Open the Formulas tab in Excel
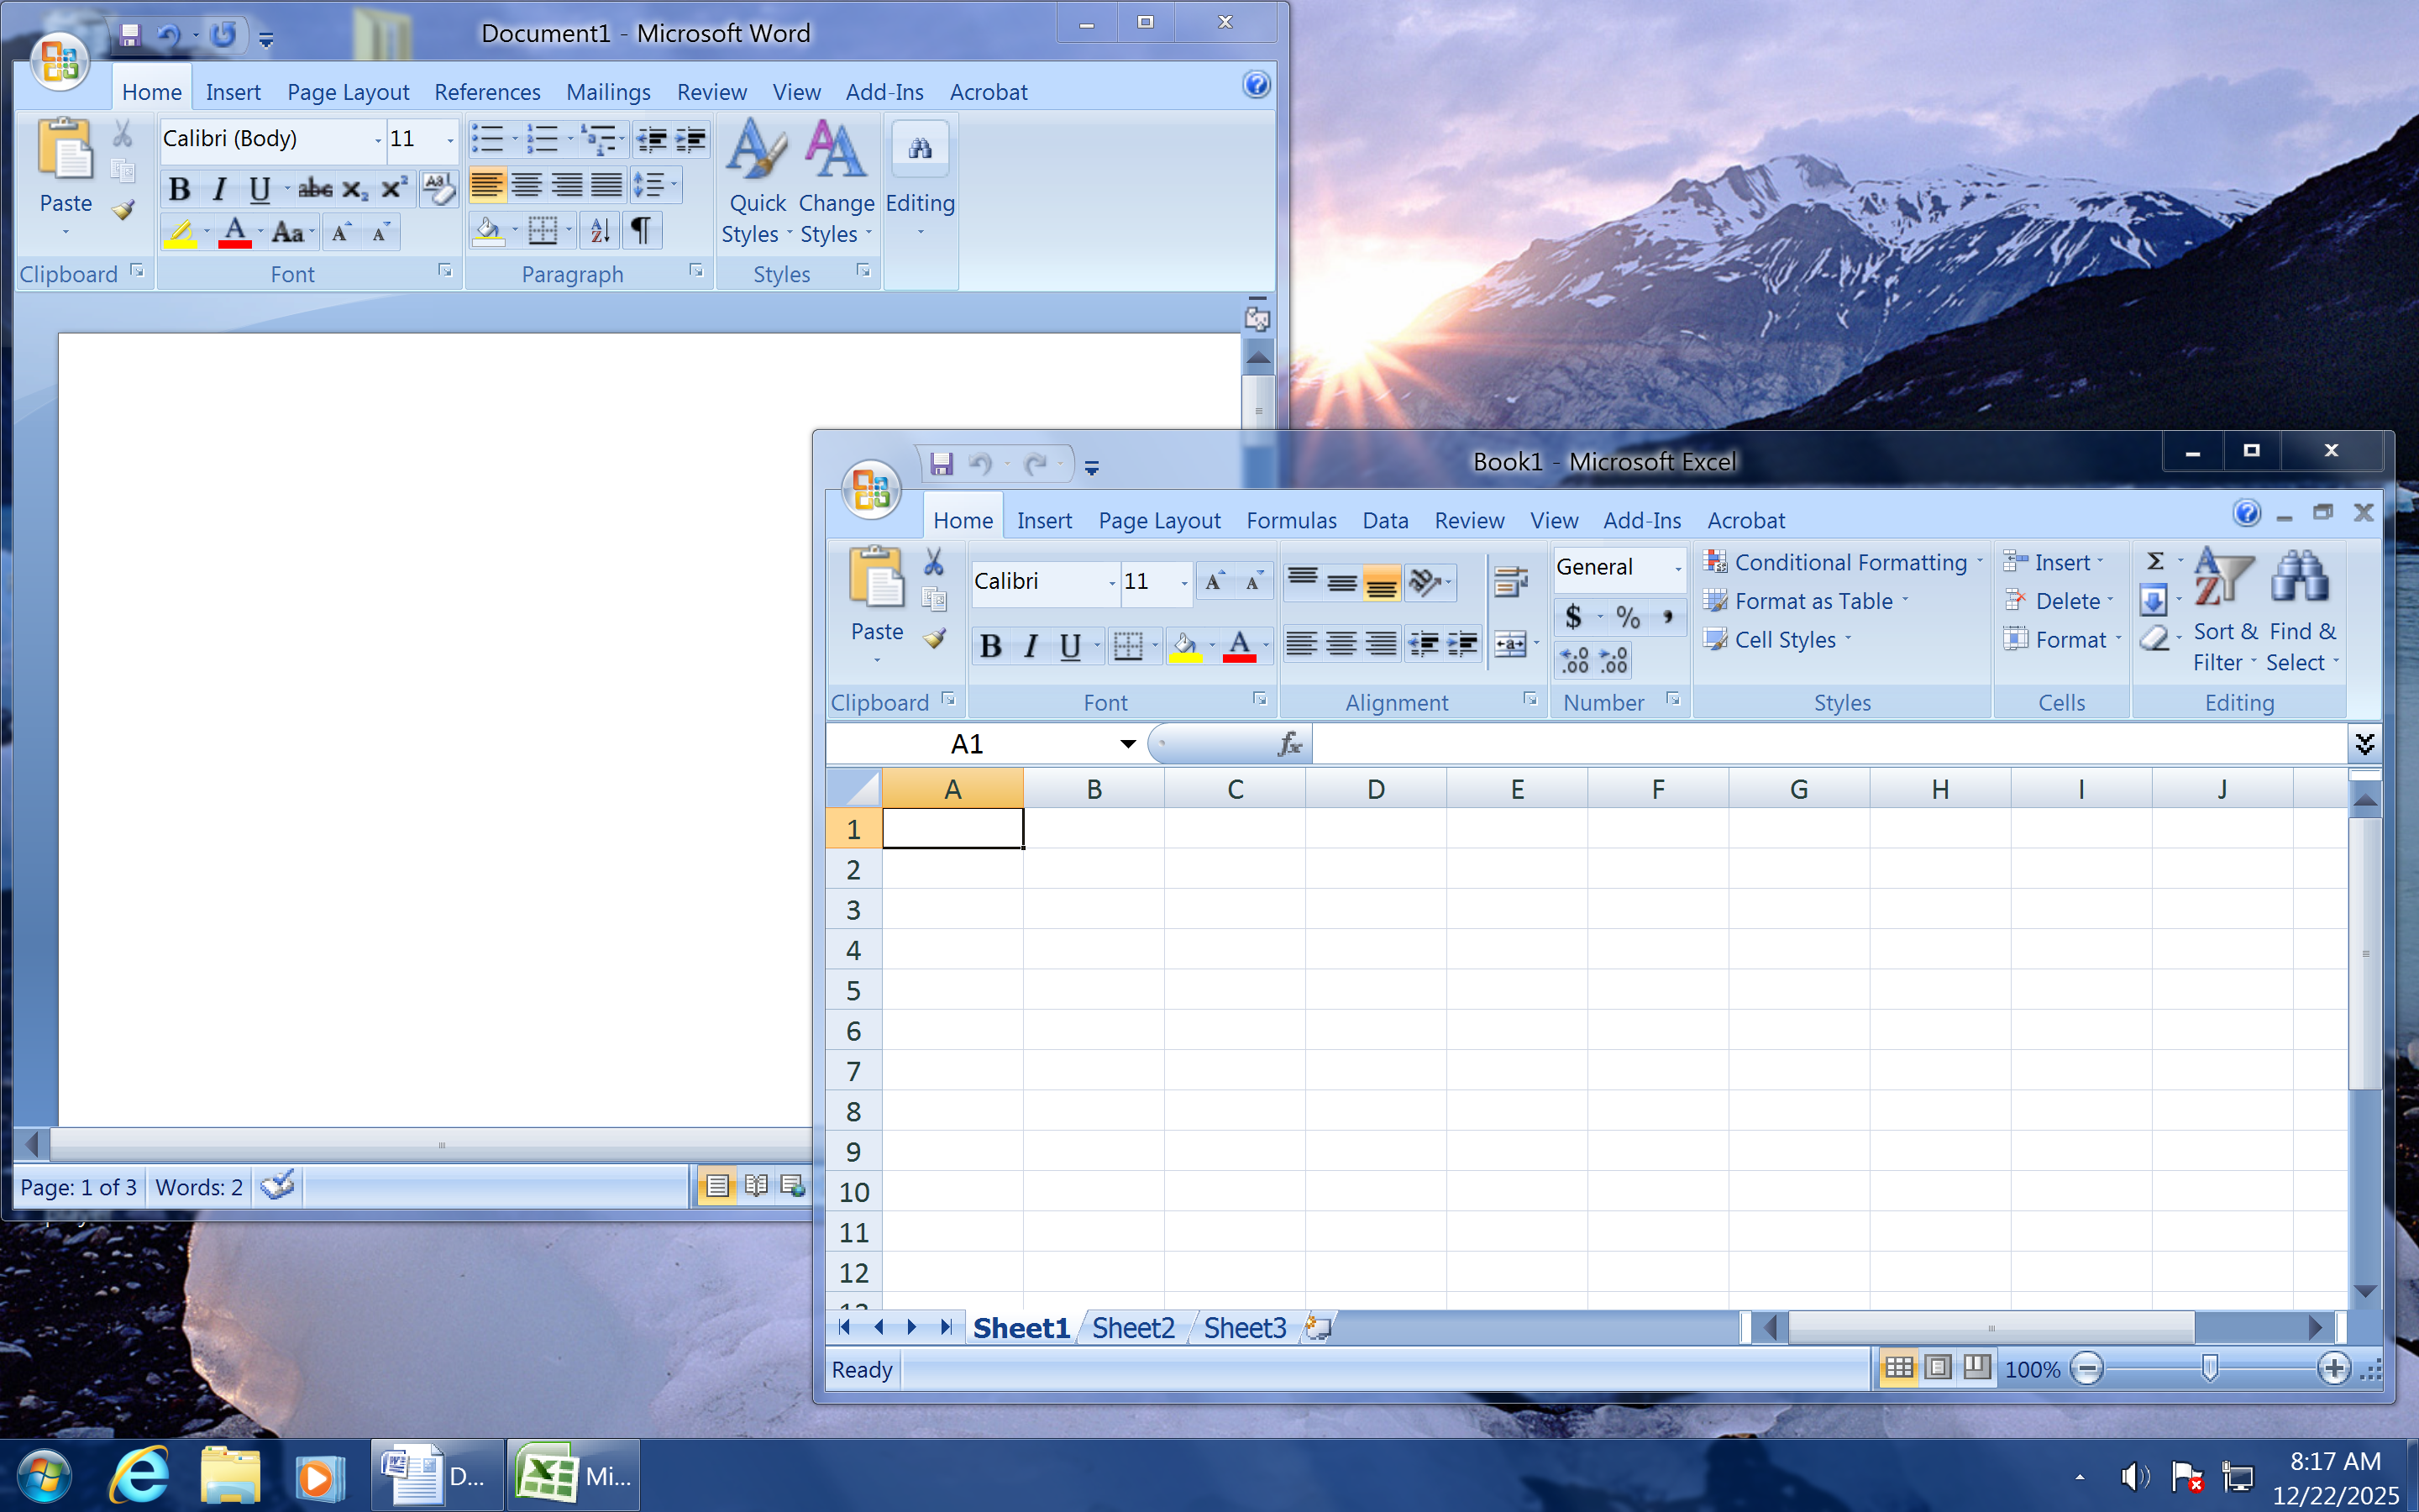 (1290, 520)
